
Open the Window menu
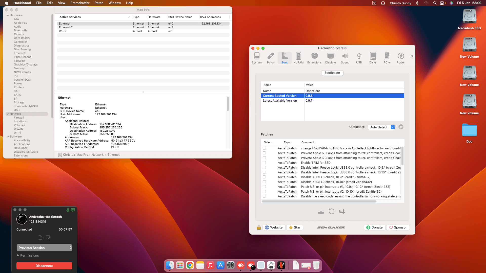[x=115, y=3]
